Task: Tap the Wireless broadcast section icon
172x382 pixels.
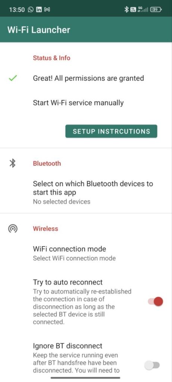Action: pyautogui.click(x=13, y=229)
